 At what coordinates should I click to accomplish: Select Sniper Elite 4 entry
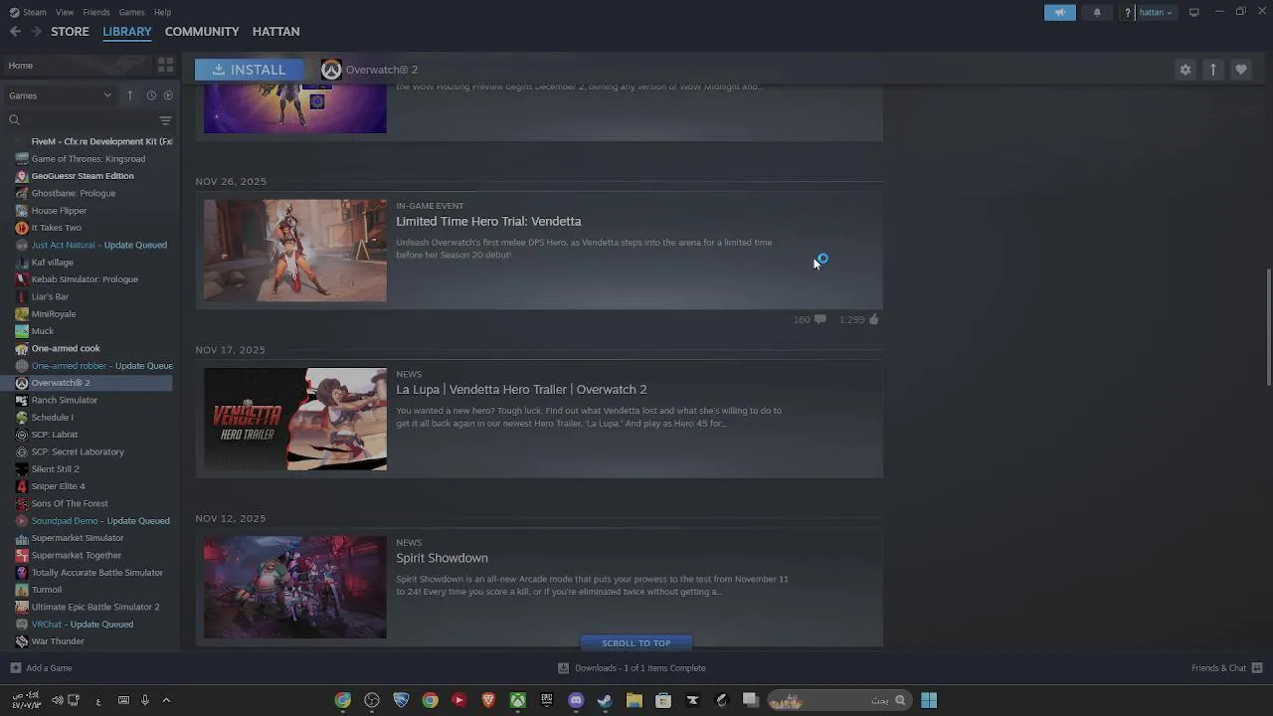pos(58,486)
